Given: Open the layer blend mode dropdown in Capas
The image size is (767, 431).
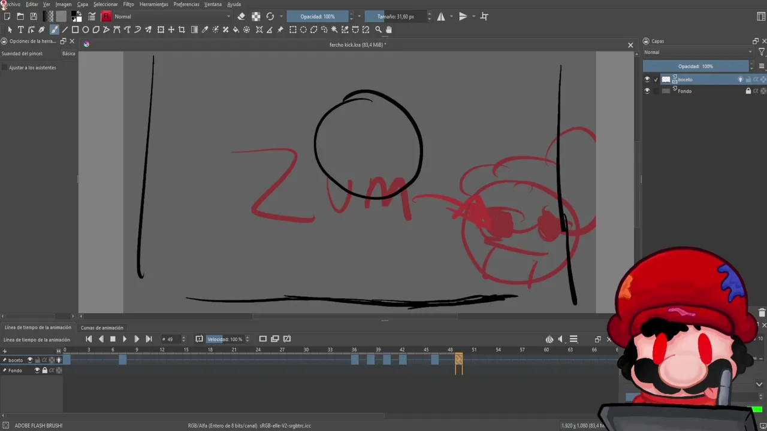Looking at the screenshot, I should [x=698, y=52].
